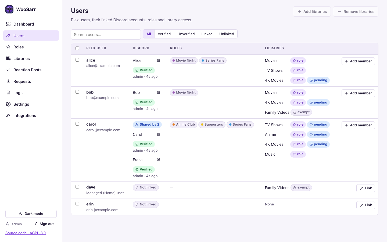This screenshot has height=242, width=387.
Task: Click the WooSarr logo icon
Action: [x=9, y=9]
